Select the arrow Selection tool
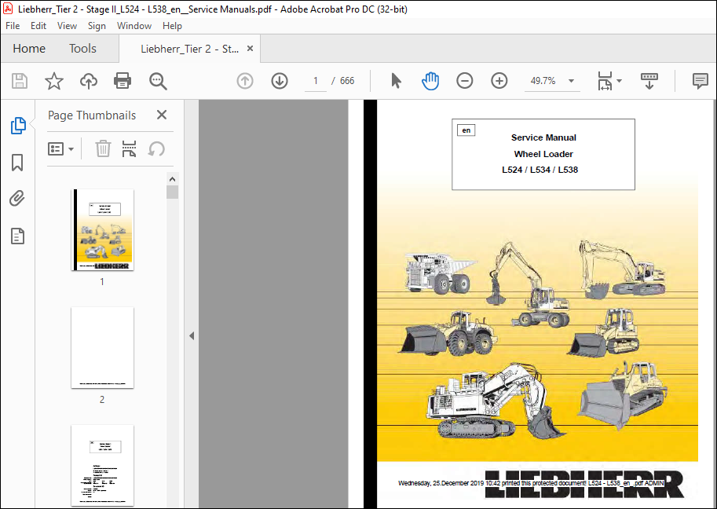 pos(396,81)
